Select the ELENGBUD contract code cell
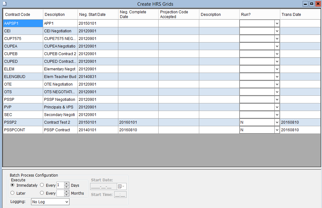Screen dimensions: 322x208 coord(23,77)
